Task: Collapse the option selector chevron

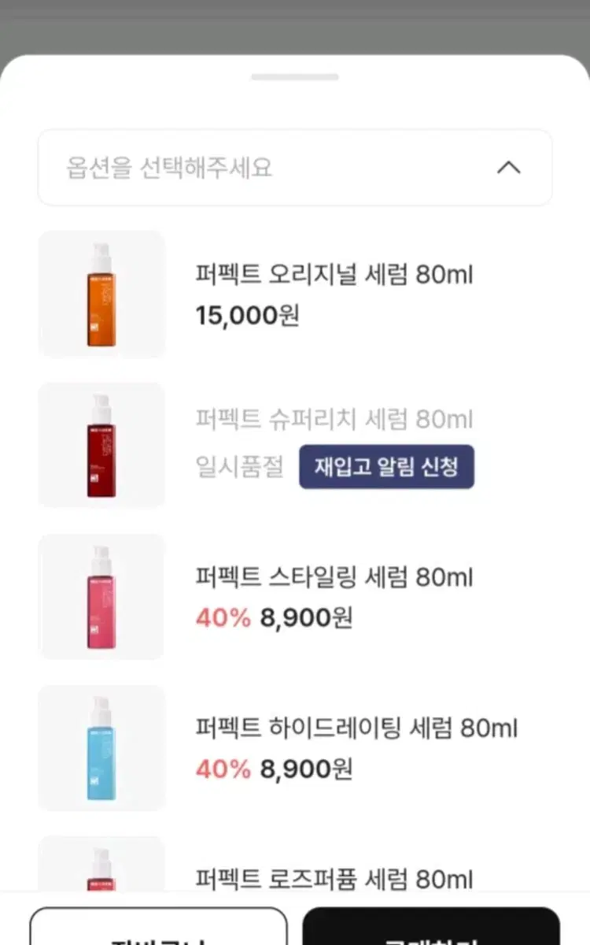Action: (x=509, y=168)
